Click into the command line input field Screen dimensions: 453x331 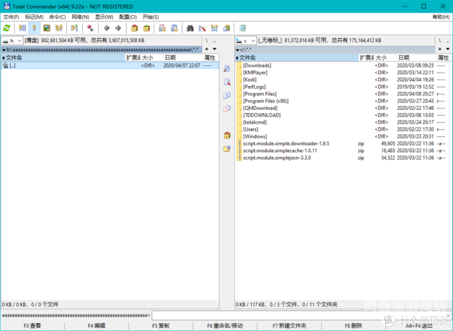click(x=301, y=315)
